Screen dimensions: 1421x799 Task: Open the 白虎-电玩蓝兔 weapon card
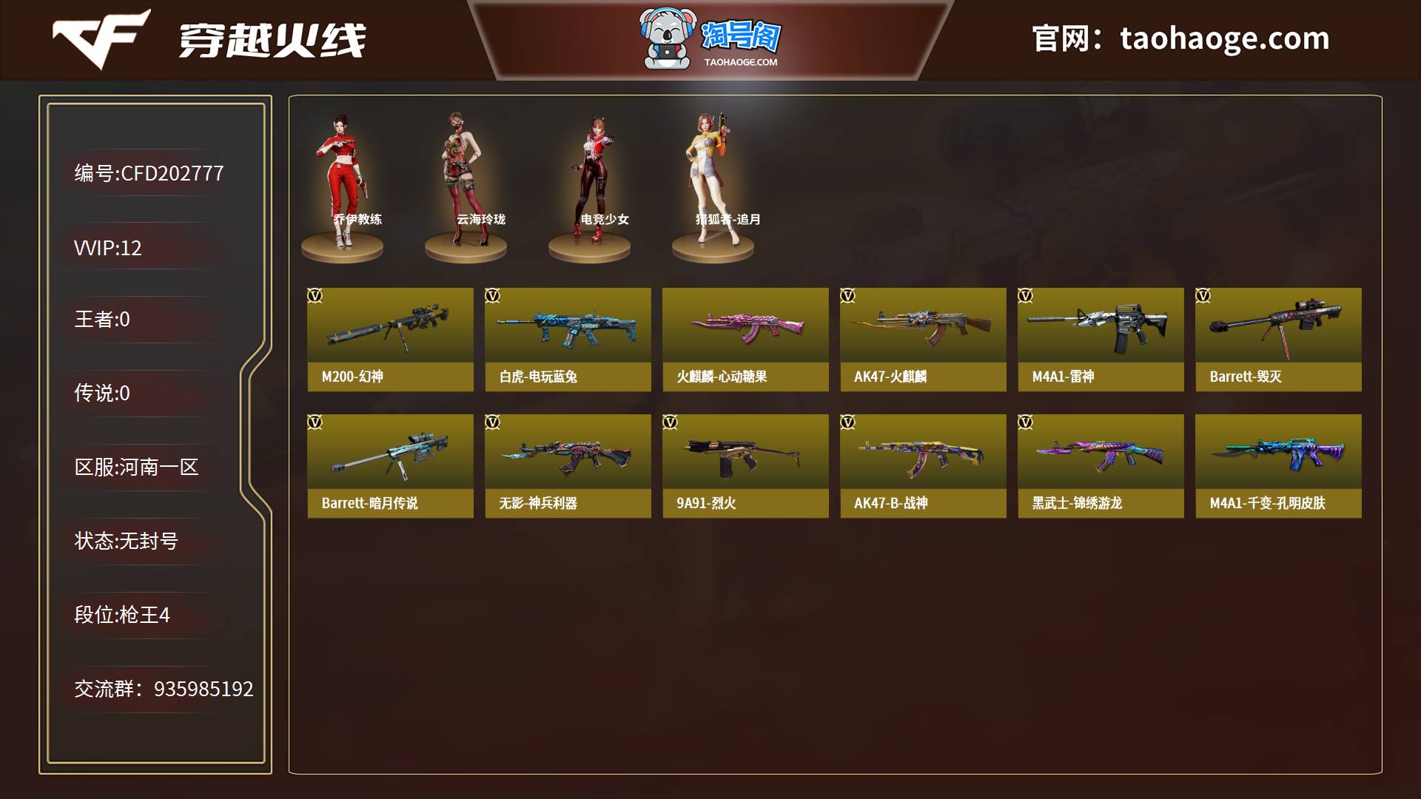(x=568, y=340)
